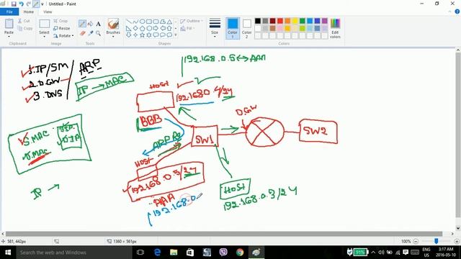This screenshot has height=259, width=461.
Task: Pick the green color swatch
Action: click(303, 21)
